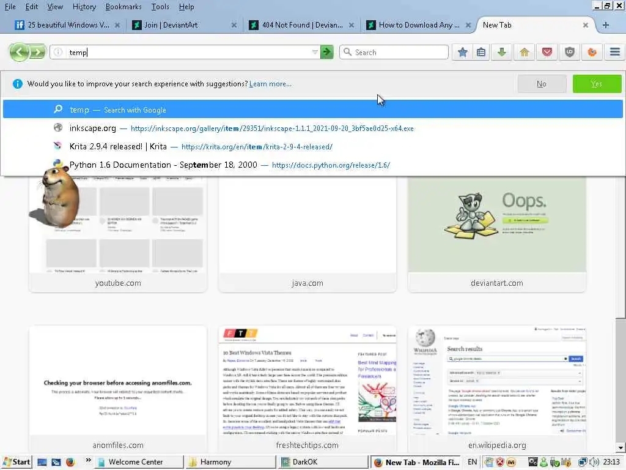
Task: Click inside the Search box
Action: pyautogui.click(x=394, y=53)
